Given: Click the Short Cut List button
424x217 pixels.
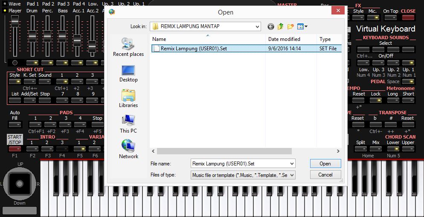Looking at the screenshot, I should (15, 100).
